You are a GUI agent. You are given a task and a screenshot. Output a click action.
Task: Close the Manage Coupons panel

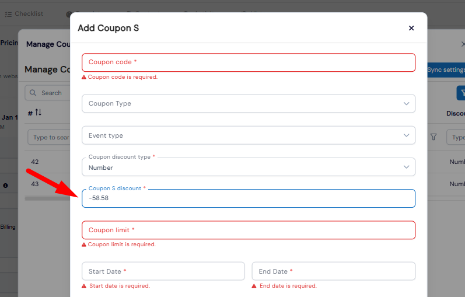(x=463, y=44)
